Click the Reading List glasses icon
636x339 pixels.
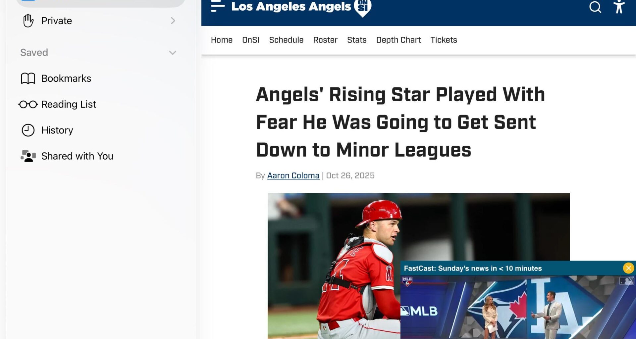[28, 105]
